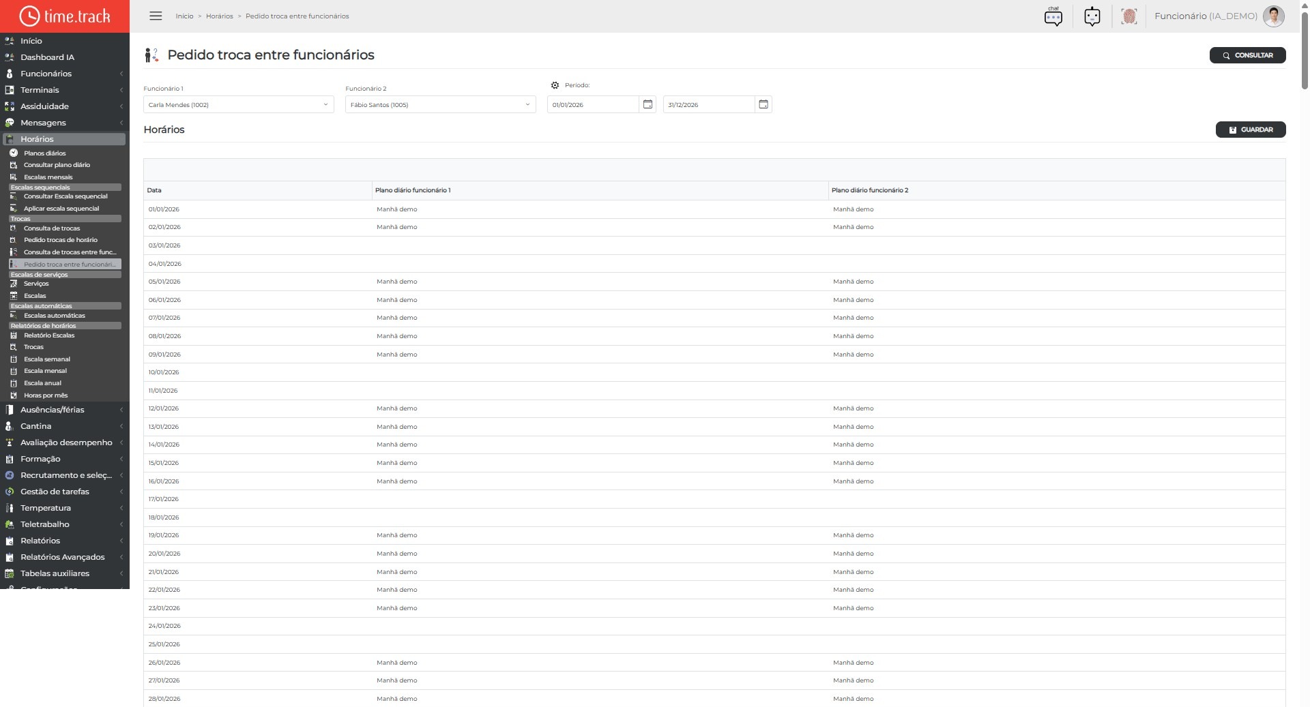1310x707 pixels.
Task: Click the CONSULTAR button
Action: [x=1247, y=55]
